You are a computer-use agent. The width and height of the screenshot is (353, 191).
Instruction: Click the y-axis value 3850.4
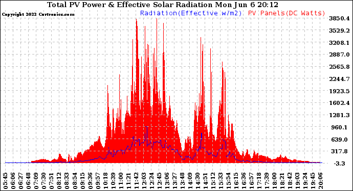pyautogui.click(x=339, y=19)
